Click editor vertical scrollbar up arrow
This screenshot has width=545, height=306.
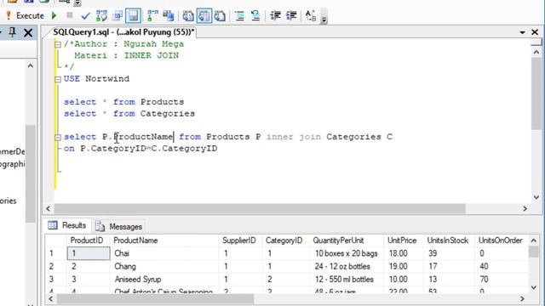(536, 52)
